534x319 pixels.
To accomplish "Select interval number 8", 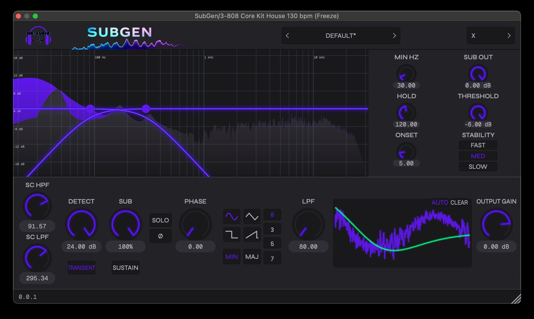I will point(272,215).
